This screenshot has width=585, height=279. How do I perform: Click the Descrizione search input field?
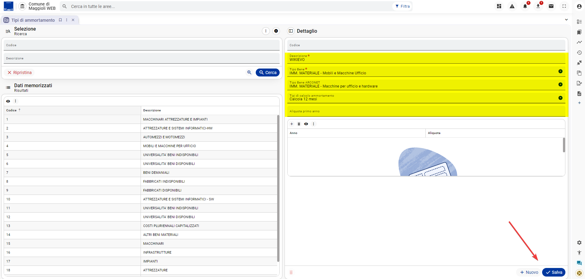pyautogui.click(x=142, y=58)
